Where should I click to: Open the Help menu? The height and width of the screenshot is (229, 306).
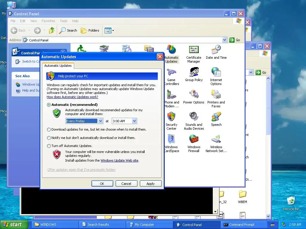(75, 21)
